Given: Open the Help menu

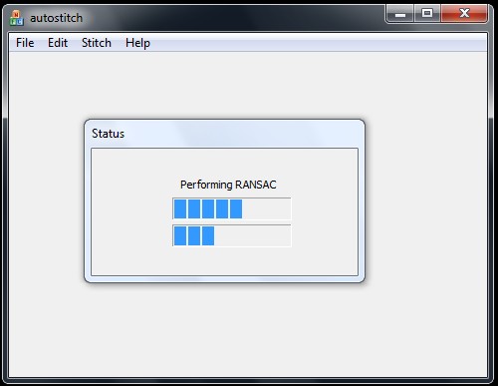Looking at the screenshot, I should 137,44.
